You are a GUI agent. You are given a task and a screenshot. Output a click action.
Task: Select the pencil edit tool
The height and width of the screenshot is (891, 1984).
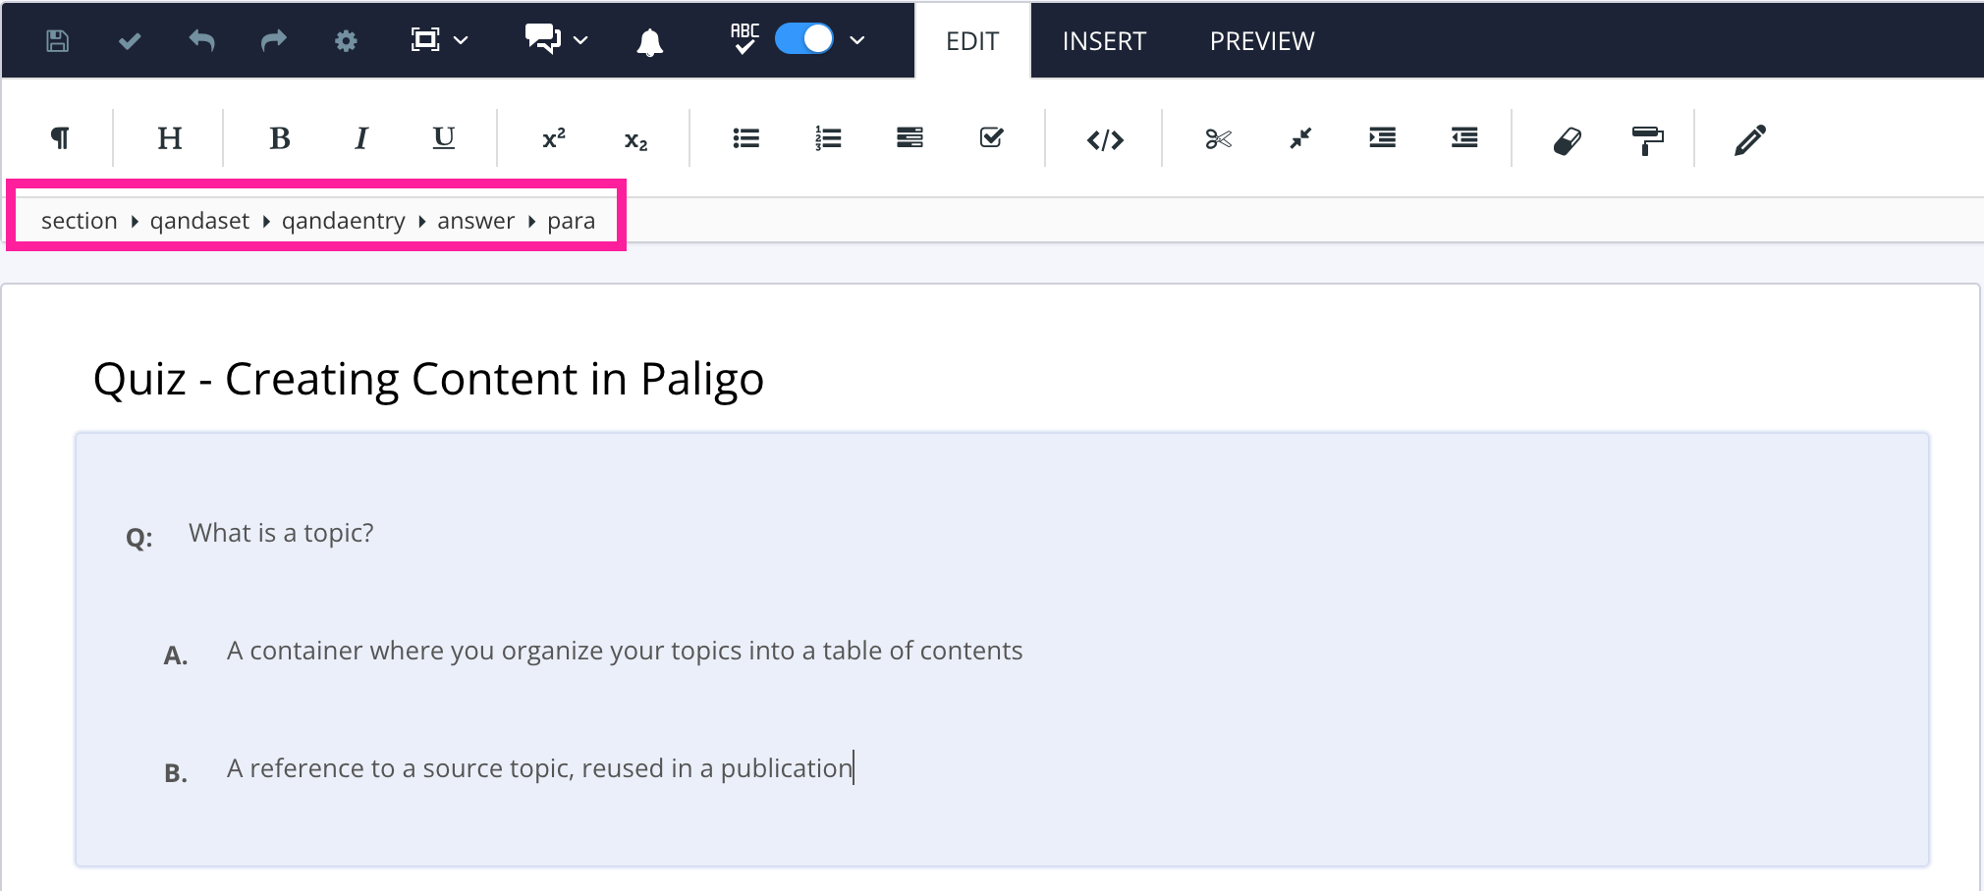(1750, 138)
